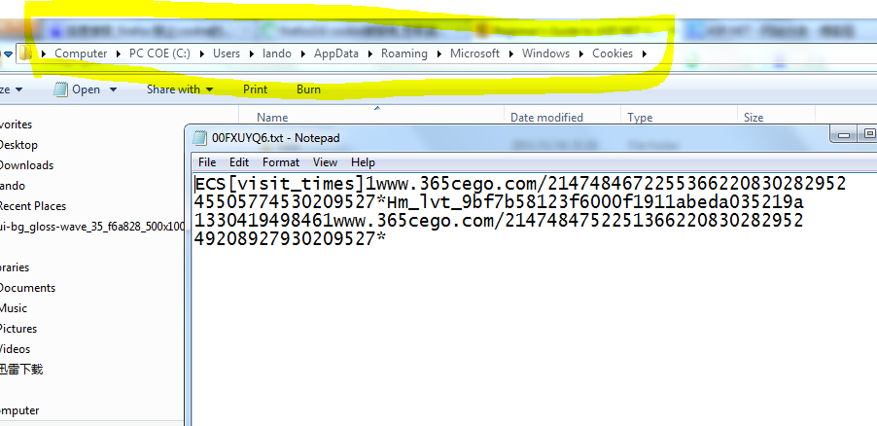
Task: Select Recent Places in navigation pane
Action: pos(32,206)
